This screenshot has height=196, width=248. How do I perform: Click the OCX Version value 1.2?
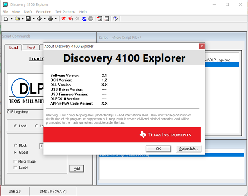pyautogui.click(x=104, y=80)
